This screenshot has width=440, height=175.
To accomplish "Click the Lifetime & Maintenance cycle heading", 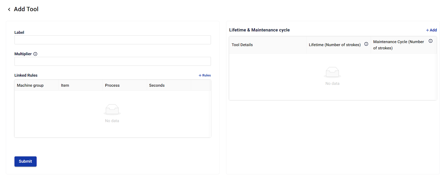I will [x=259, y=30].
